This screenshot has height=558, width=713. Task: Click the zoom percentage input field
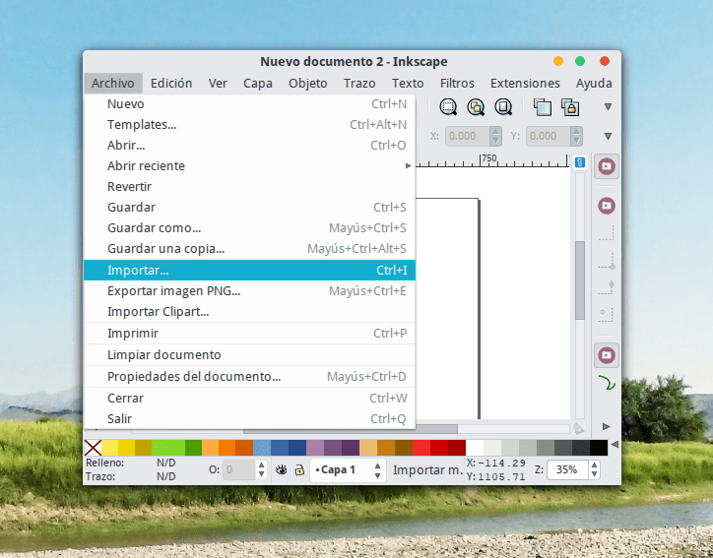(x=567, y=470)
